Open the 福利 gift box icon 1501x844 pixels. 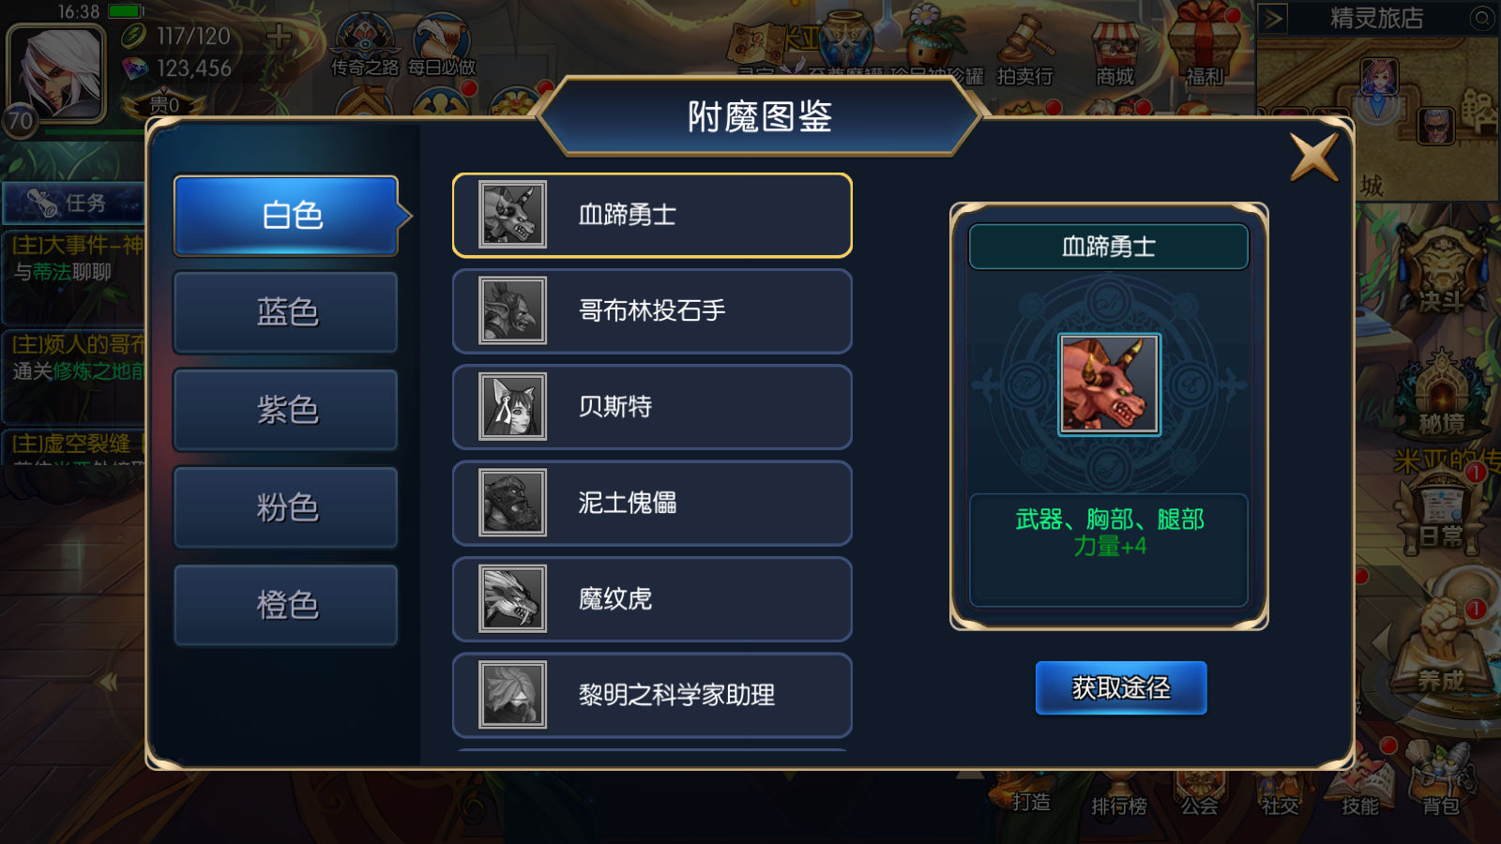pyautogui.click(x=1205, y=47)
